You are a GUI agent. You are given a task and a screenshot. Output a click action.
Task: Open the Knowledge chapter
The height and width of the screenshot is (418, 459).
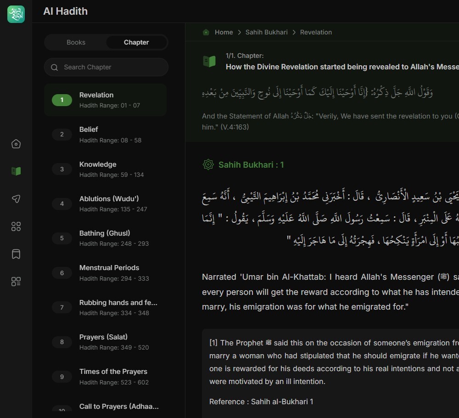click(x=106, y=169)
